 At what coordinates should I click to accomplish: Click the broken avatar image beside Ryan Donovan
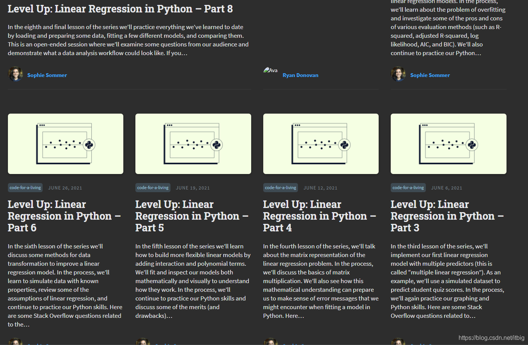click(x=270, y=70)
